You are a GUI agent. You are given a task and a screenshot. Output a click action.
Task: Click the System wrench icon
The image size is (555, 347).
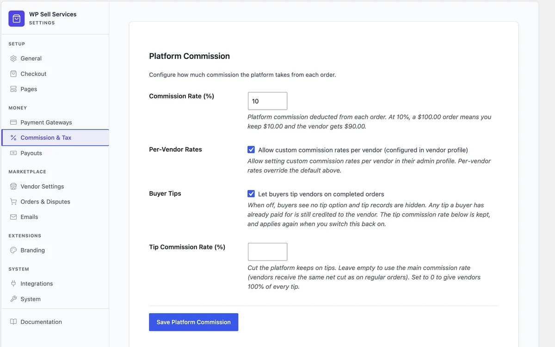click(13, 299)
